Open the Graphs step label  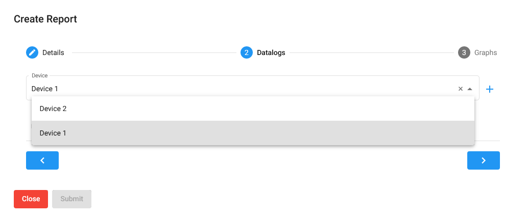tap(486, 52)
